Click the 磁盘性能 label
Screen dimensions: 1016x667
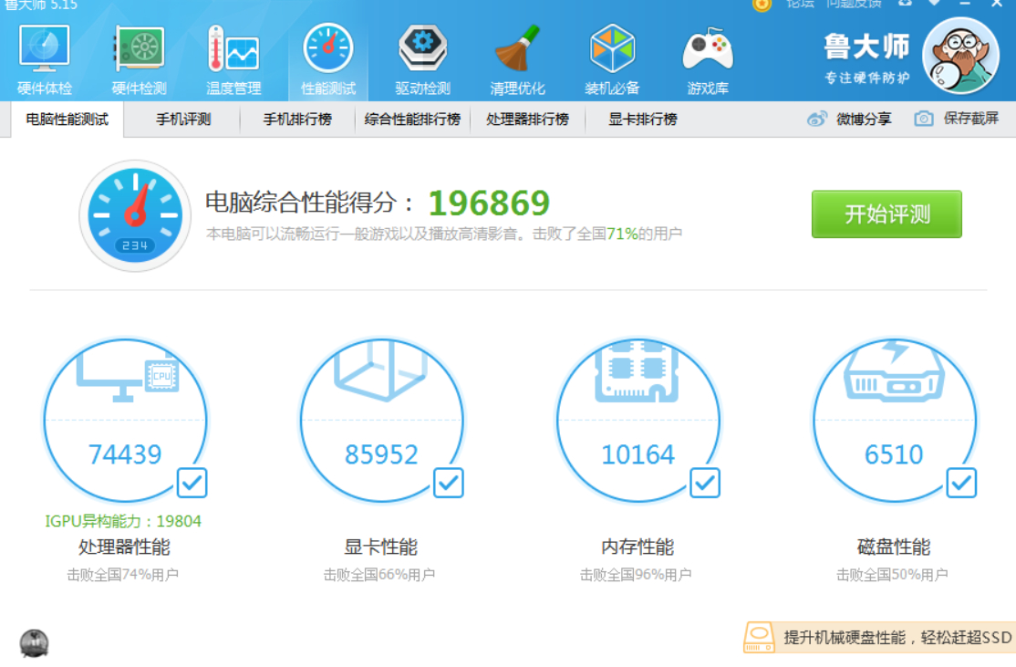[x=894, y=547]
